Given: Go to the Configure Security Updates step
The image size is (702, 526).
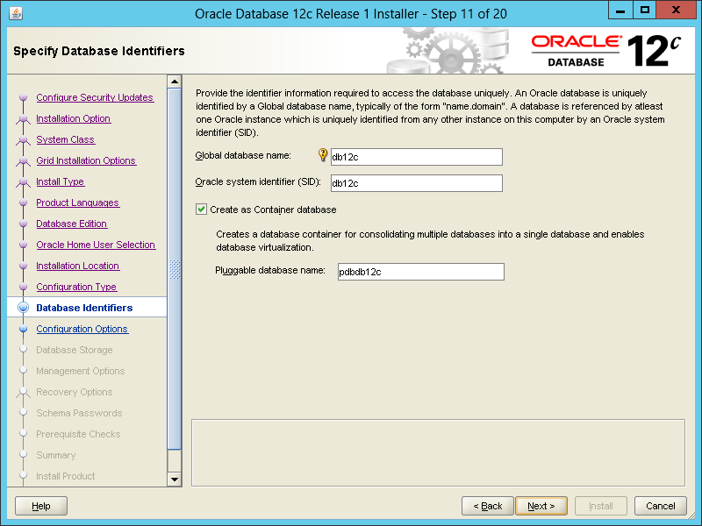Looking at the screenshot, I should click(95, 97).
